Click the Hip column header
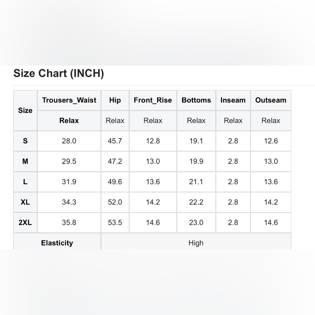The image size is (315, 315). (x=115, y=100)
